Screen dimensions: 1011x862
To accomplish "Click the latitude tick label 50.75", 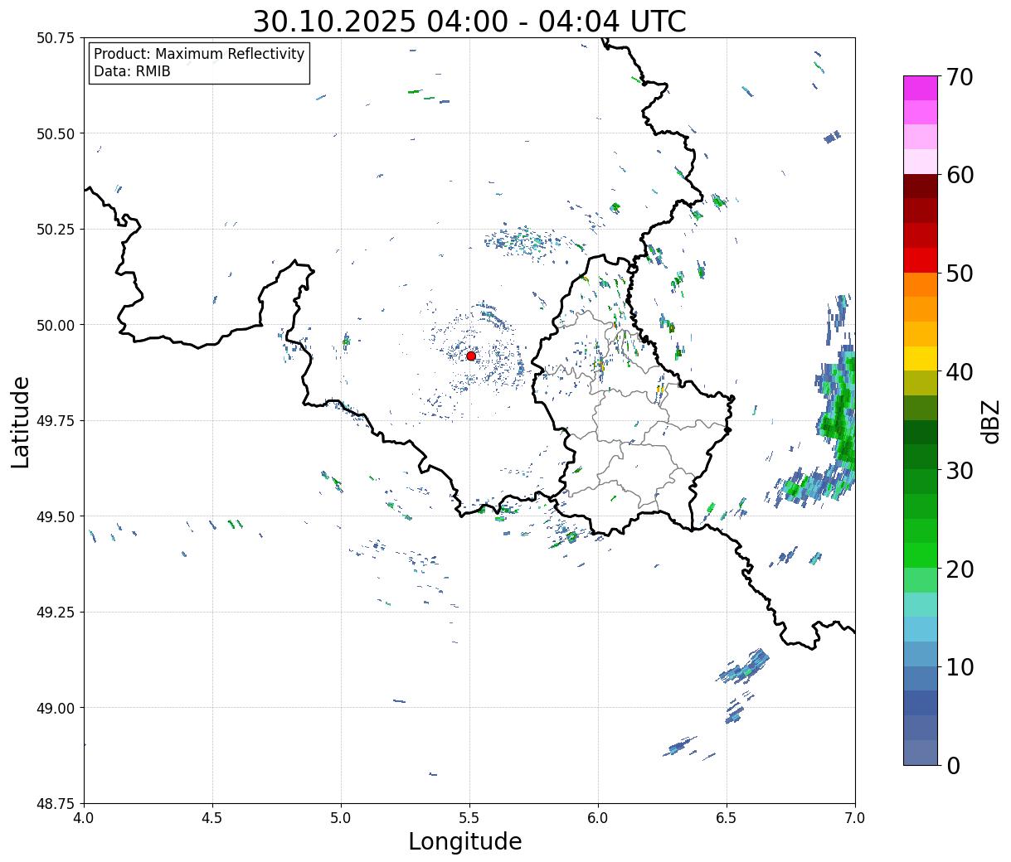I will tap(56, 38).
